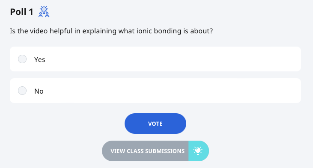Click the word 'helpful' in the question
The height and width of the screenshot is (168, 313).
(61, 31)
